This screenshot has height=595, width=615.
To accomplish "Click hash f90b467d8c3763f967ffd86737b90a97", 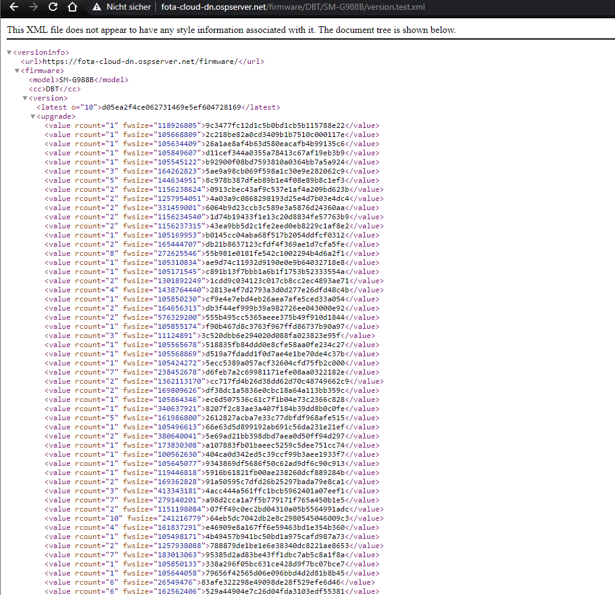I will coord(275,326).
